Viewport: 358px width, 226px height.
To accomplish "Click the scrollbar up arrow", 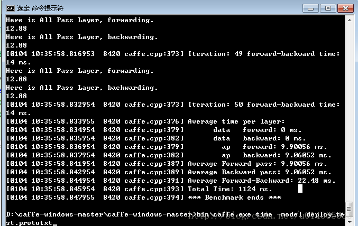I will 349,20.
